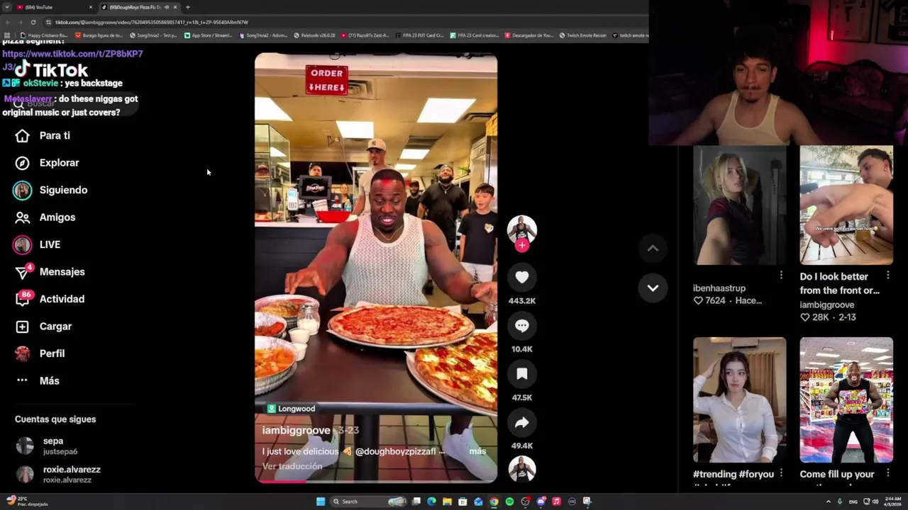Open the tiktok.com/t/ZP8bKP7 chat link
This screenshot has width=908, height=510.
(x=72, y=54)
